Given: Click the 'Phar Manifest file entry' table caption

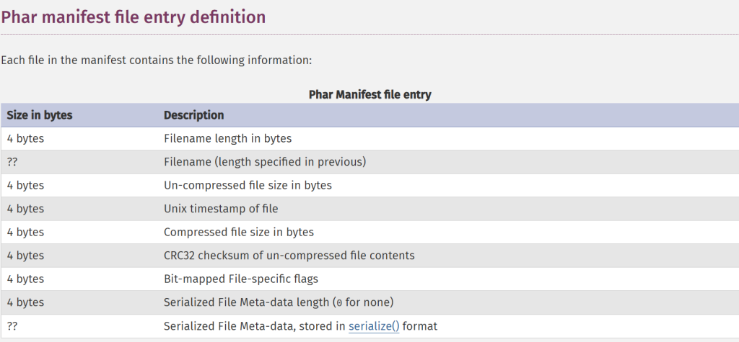Looking at the screenshot, I should (x=369, y=94).
